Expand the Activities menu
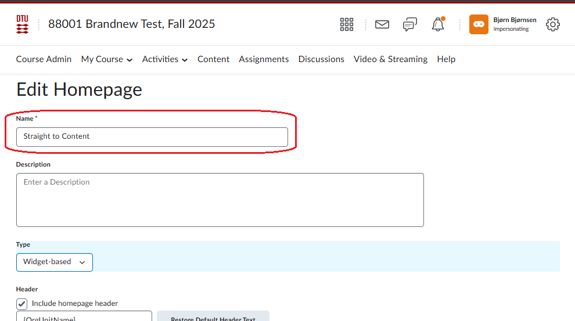The width and height of the screenshot is (575, 321). [164, 59]
